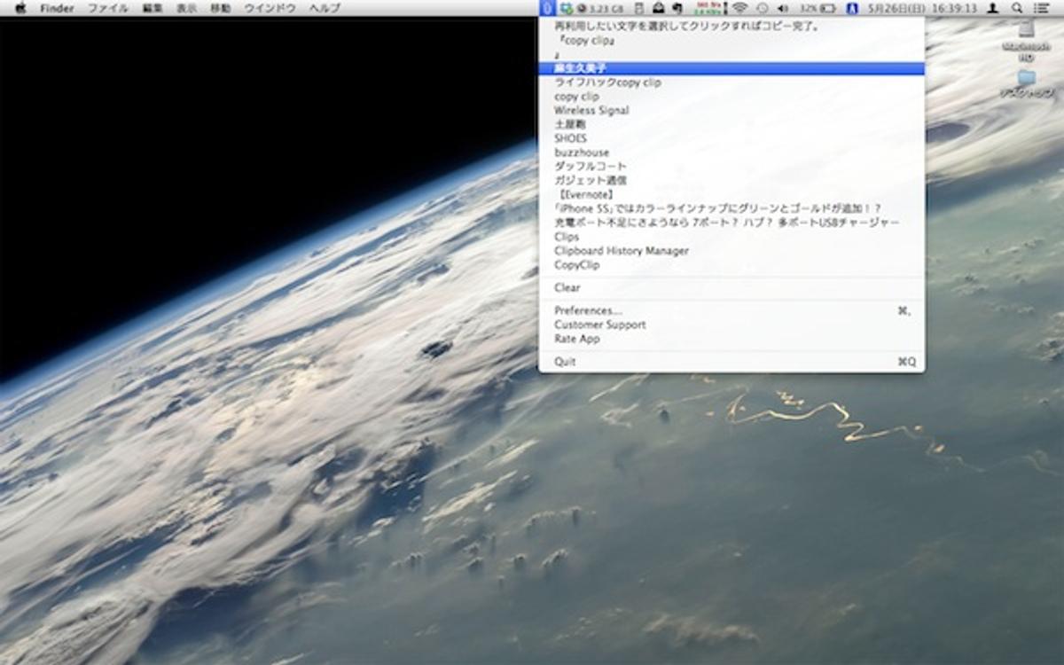Click the CopyClip paperclip icon in menu bar

pyautogui.click(x=547, y=8)
